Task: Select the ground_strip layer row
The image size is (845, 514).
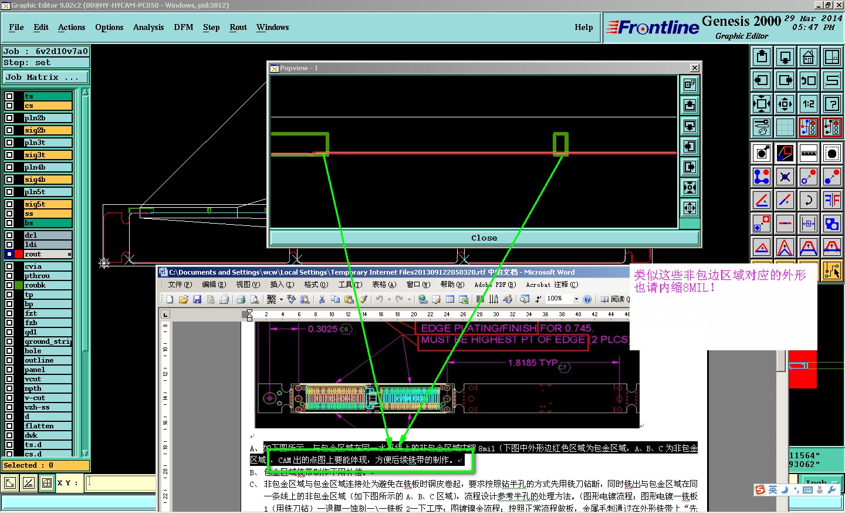Action: pyautogui.click(x=48, y=341)
